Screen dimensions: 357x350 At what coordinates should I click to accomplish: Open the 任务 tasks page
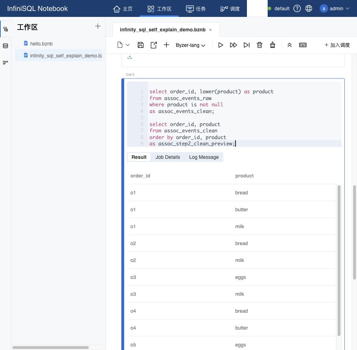[x=196, y=9]
